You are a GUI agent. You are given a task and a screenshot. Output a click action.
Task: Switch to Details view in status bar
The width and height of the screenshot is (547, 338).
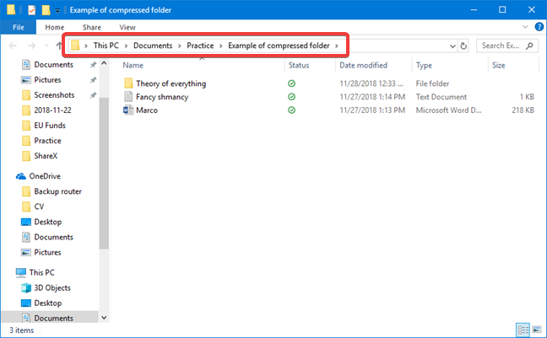coord(523,330)
